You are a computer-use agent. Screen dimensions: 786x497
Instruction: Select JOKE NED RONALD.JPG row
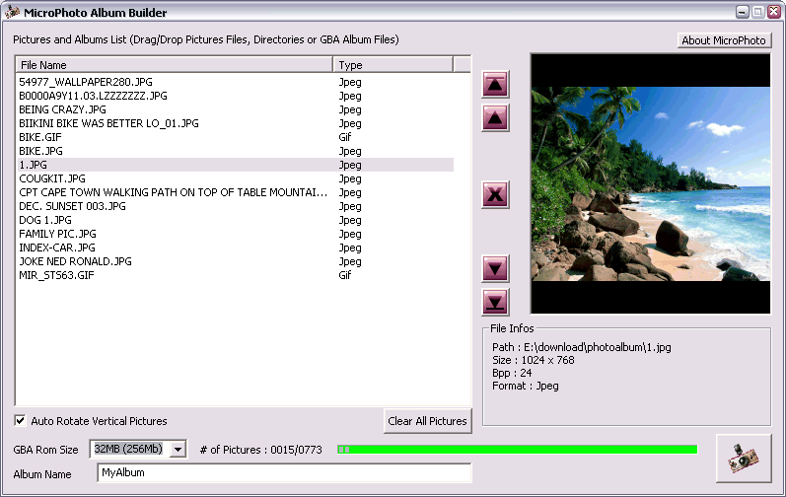click(236, 261)
